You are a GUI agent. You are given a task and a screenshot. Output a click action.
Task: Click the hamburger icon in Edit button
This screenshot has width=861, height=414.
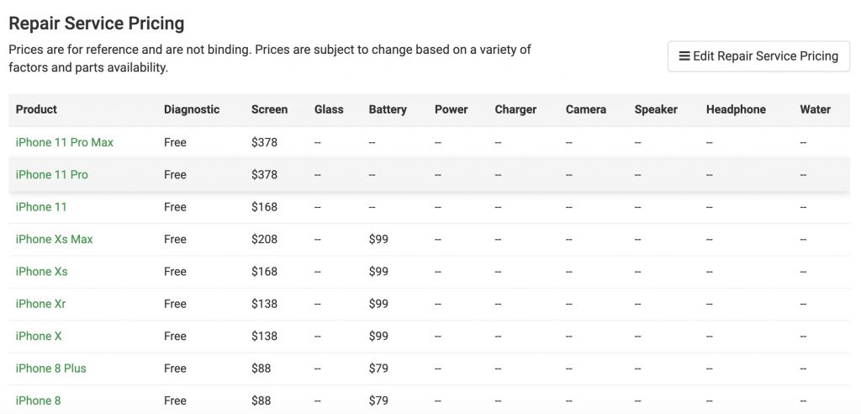click(684, 56)
